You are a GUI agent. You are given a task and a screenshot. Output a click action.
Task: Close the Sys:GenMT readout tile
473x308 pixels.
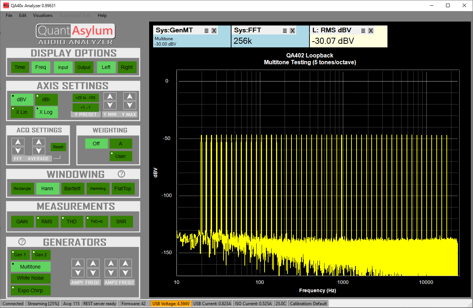[x=214, y=31]
